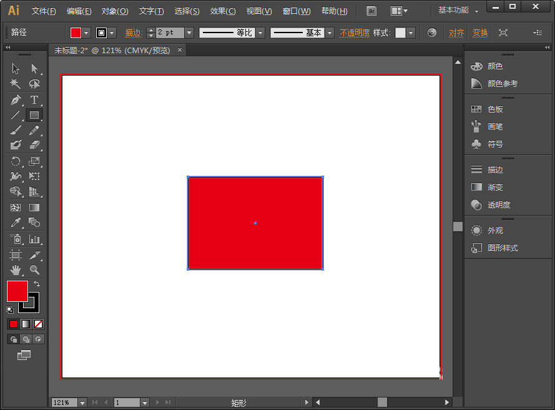The image size is (555, 410).
Task: Select the Scale tool
Action: 34,161
